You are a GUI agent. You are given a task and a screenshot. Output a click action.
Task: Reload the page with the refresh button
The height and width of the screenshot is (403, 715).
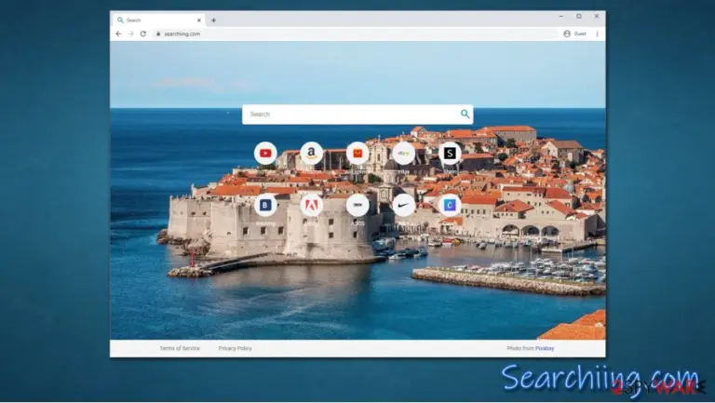tap(143, 34)
